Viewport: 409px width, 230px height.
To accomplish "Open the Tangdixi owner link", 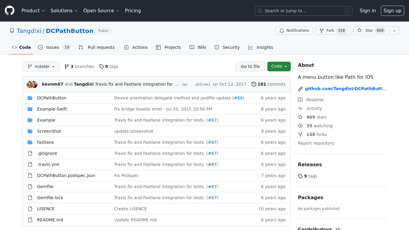I will [x=29, y=31].
